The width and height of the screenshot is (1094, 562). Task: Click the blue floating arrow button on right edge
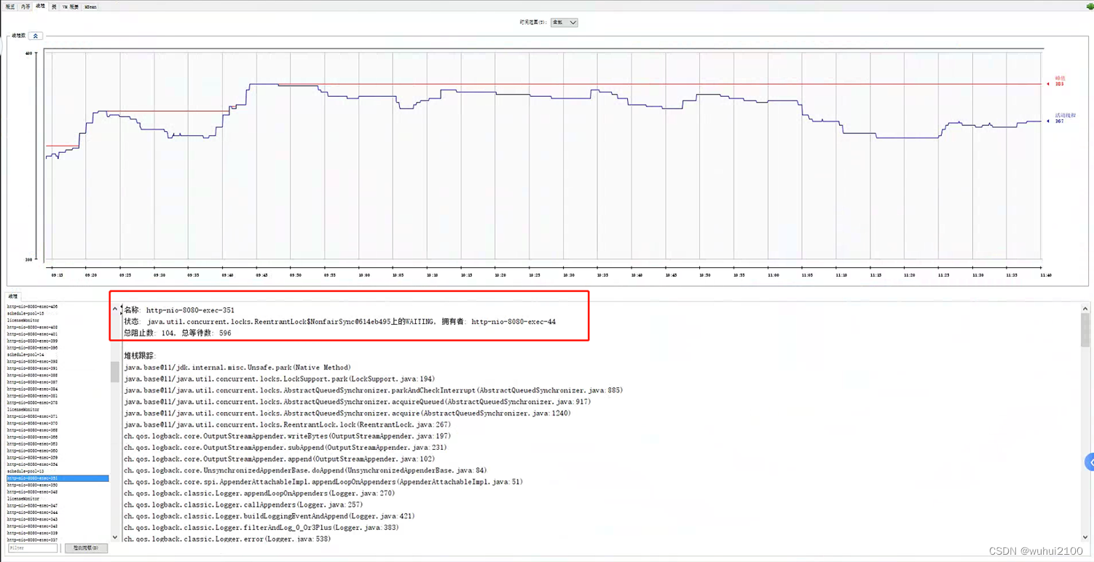click(1090, 462)
